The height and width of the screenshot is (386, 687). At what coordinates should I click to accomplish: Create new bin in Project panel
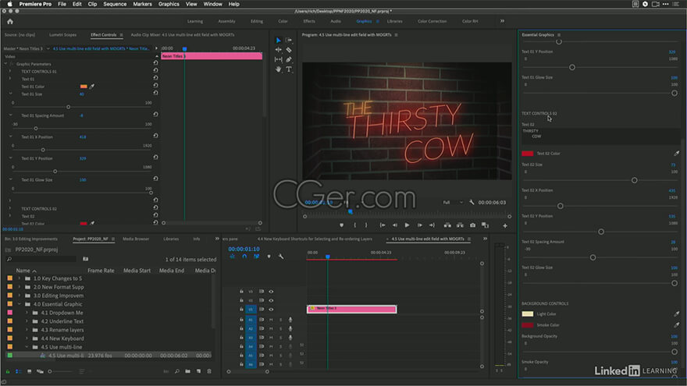click(x=187, y=371)
